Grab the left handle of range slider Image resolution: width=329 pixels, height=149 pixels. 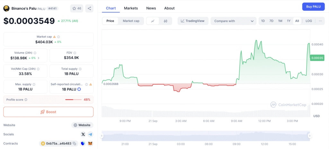(x=102, y=136)
